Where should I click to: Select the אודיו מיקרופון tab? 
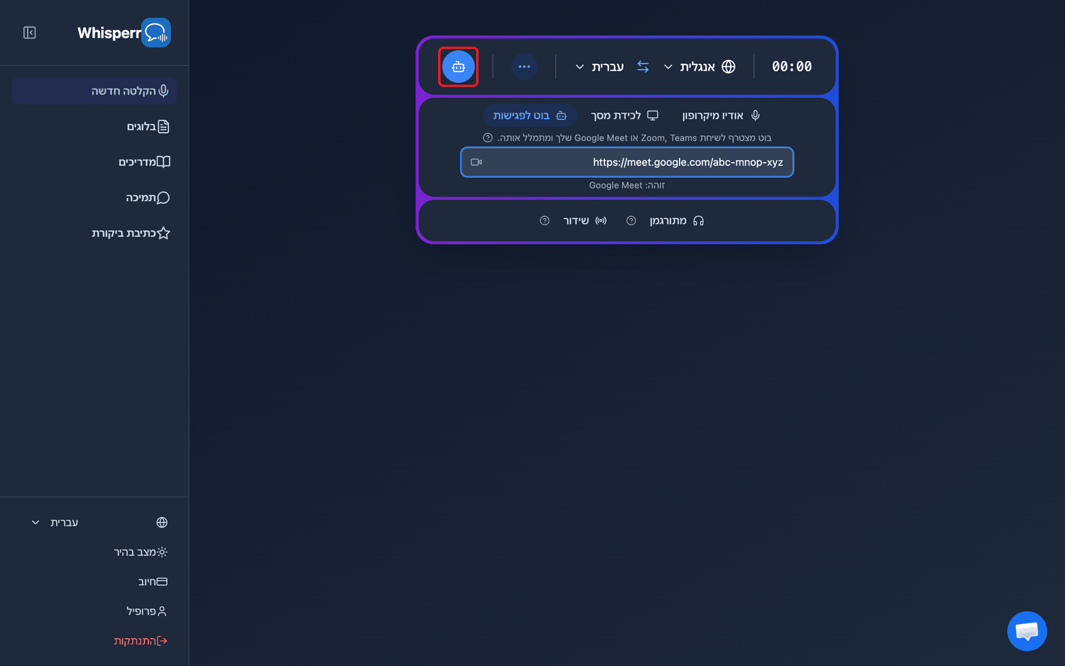pos(721,115)
